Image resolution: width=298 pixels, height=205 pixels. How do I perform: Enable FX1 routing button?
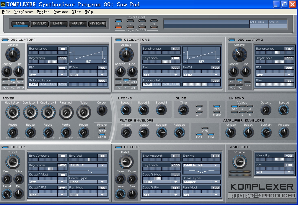[x=199, y=134]
